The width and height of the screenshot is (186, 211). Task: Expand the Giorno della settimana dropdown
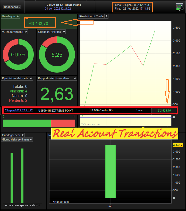coord(17,139)
